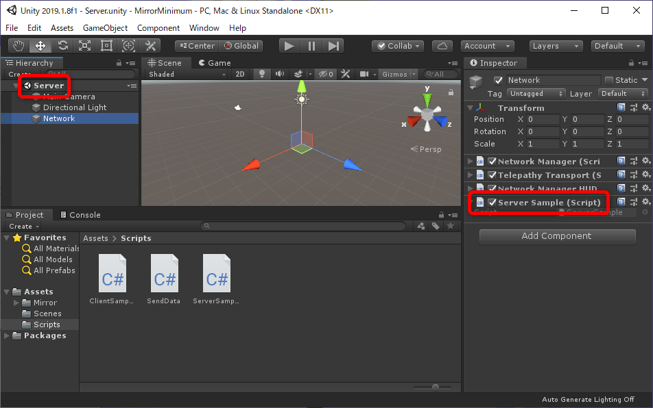Viewport: 653px width, 408px height.
Task: Open the Layer Default dropdown
Action: [x=623, y=94]
